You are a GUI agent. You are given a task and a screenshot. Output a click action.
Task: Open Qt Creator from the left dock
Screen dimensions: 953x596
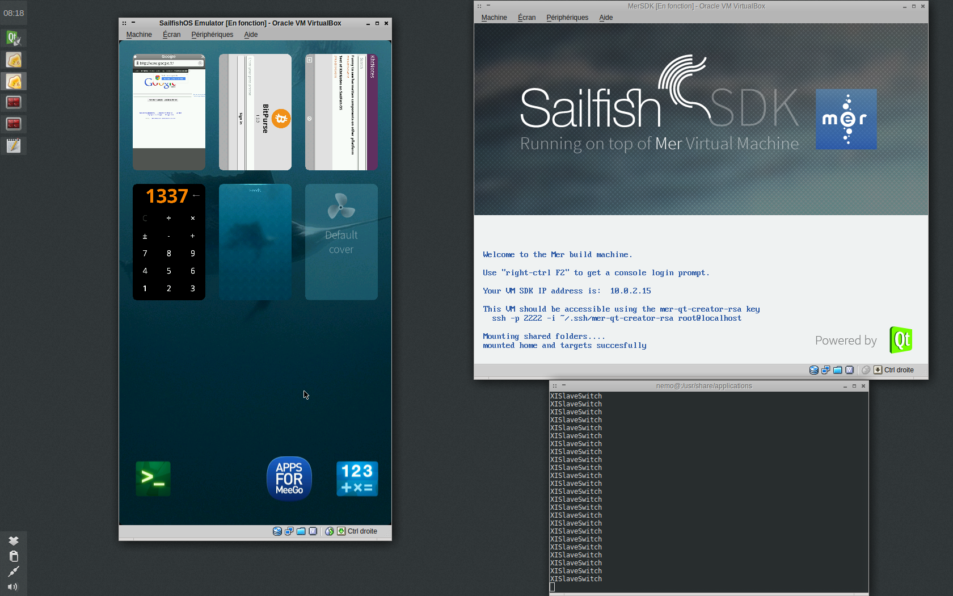(x=14, y=38)
